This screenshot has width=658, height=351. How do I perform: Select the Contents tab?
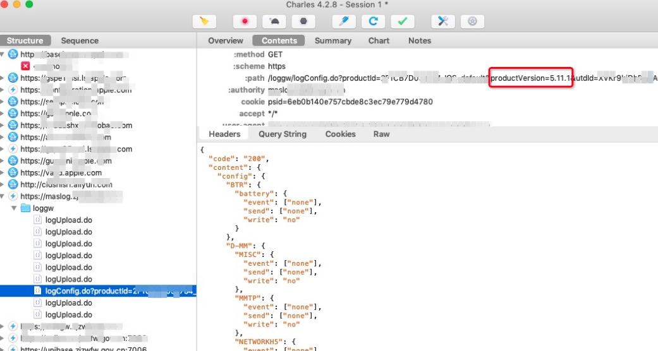279,40
